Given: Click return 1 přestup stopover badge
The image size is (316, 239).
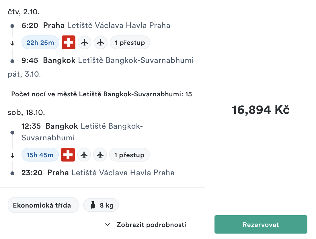Looking at the screenshot, I should click(129, 155).
